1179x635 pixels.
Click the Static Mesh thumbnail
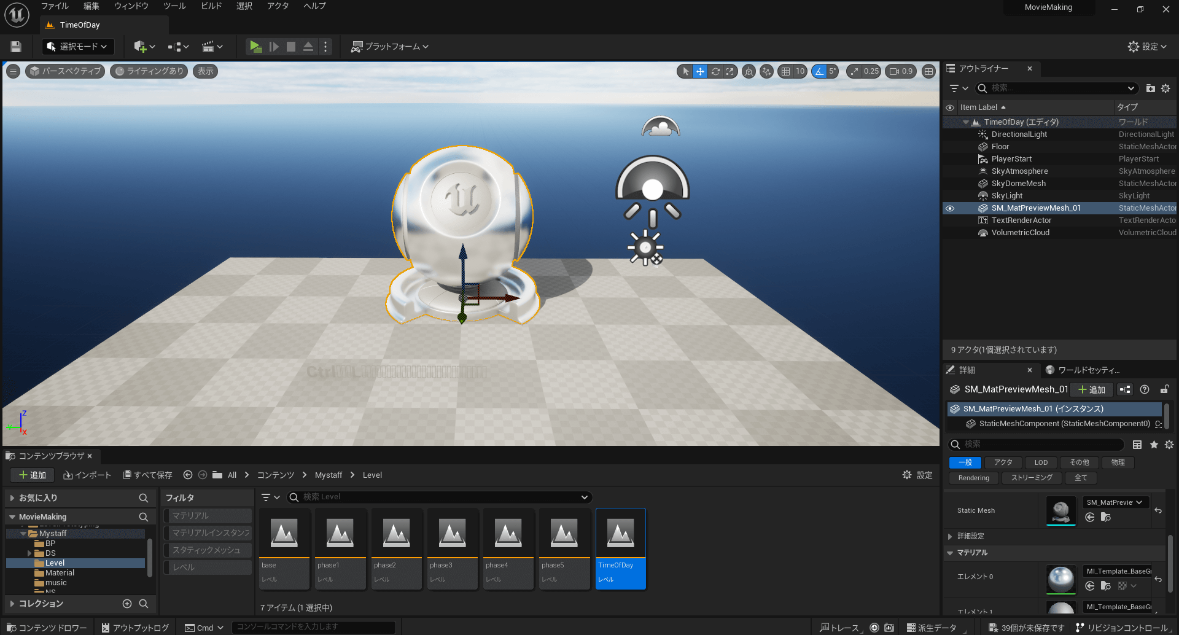pos(1060,511)
